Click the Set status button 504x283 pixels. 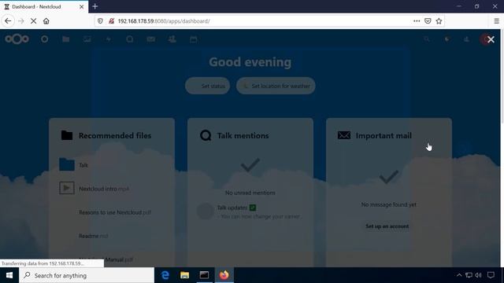coord(208,86)
